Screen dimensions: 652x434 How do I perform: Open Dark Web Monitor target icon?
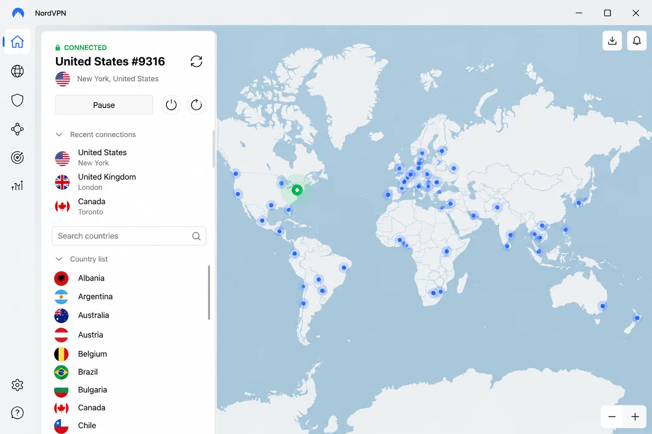coord(17,158)
